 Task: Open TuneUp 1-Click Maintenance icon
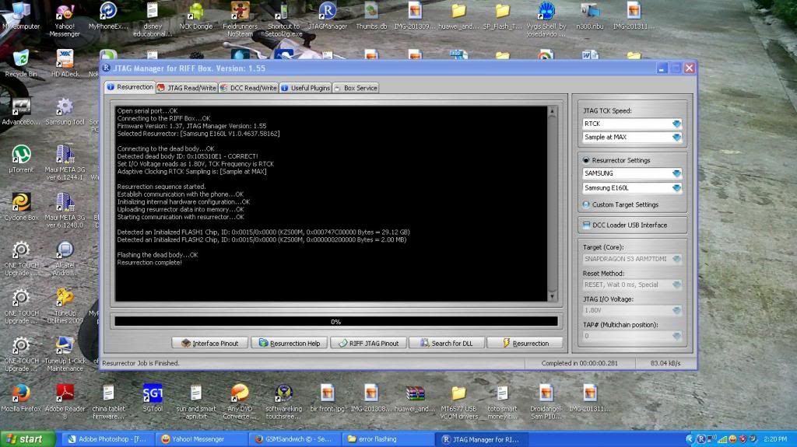(x=65, y=354)
